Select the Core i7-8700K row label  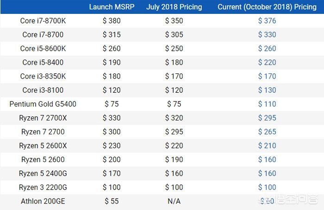tap(43, 21)
